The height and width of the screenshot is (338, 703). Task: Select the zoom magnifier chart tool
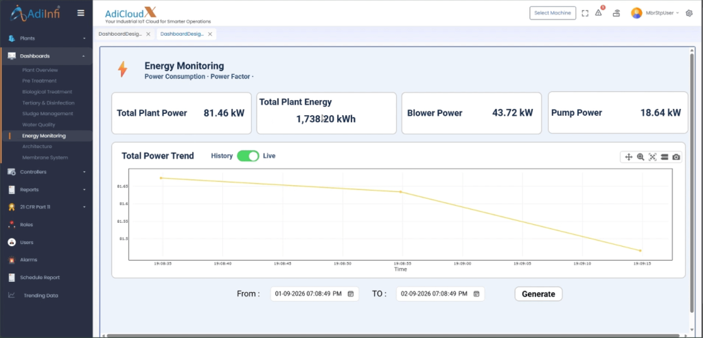tap(641, 157)
